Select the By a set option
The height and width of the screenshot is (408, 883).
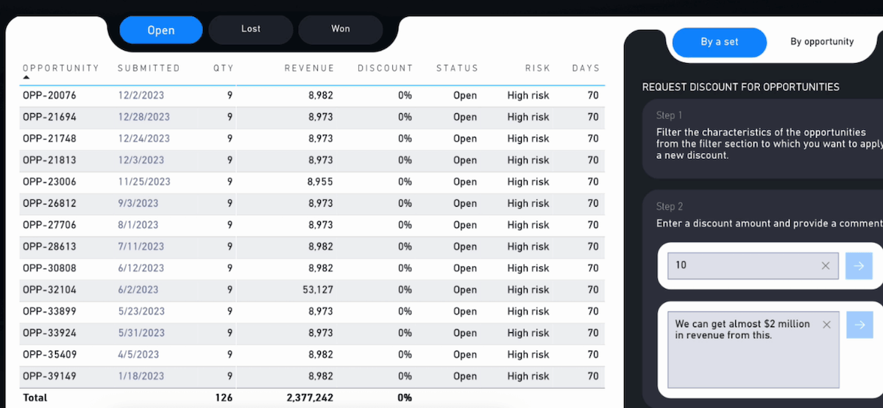[719, 42]
